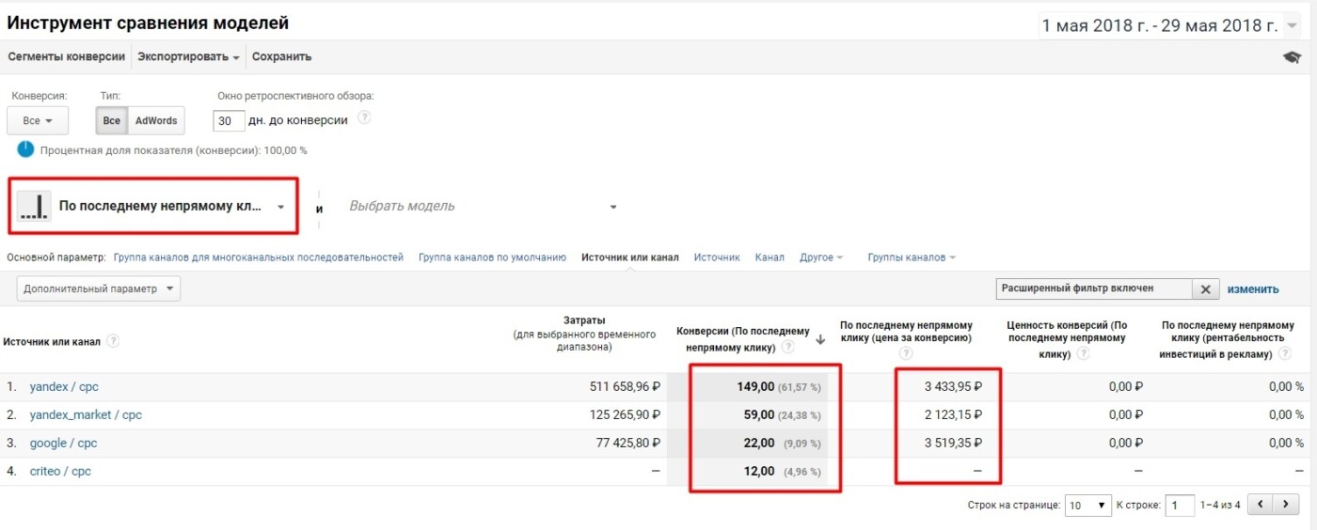This screenshot has height=530, width=1317.
Task: Click the cost per conversion '2 123,15 ₽'
Action: [952, 414]
